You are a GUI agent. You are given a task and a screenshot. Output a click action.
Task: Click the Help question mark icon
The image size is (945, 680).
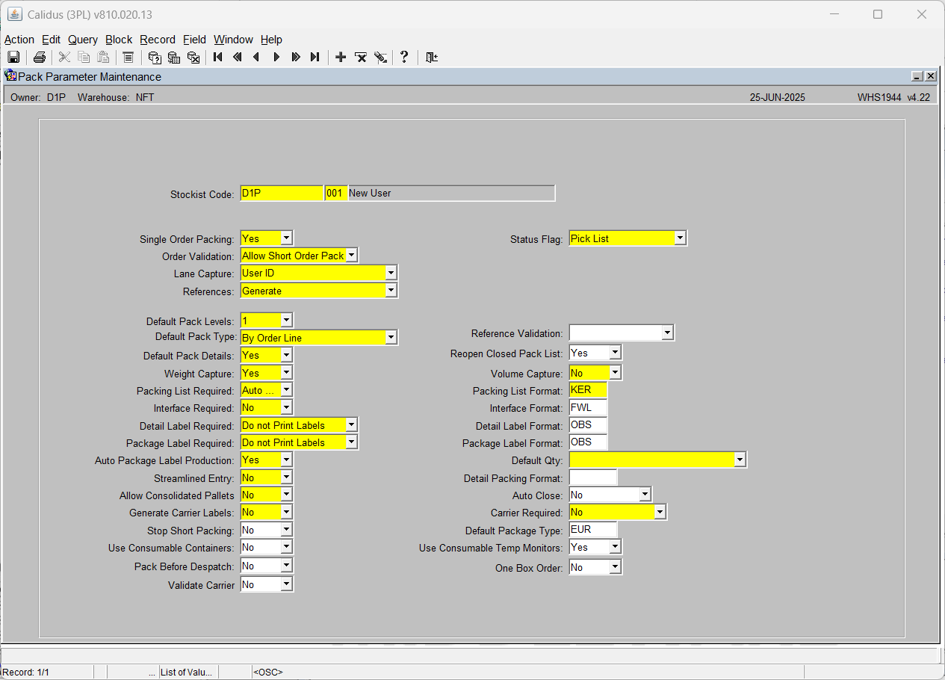coord(404,58)
